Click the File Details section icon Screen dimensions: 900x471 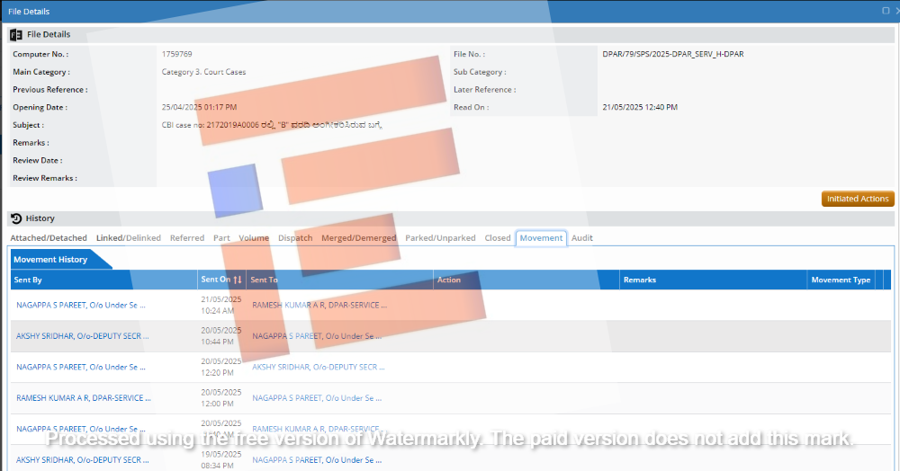coord(16,35)
